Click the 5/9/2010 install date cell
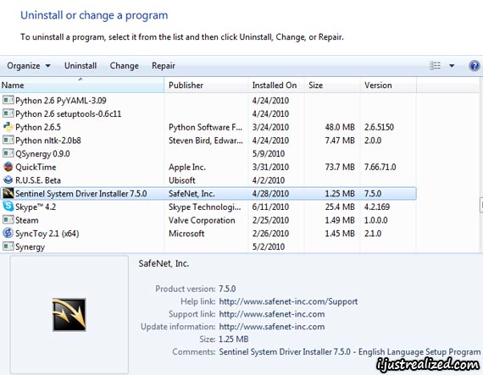 (269, 153)
